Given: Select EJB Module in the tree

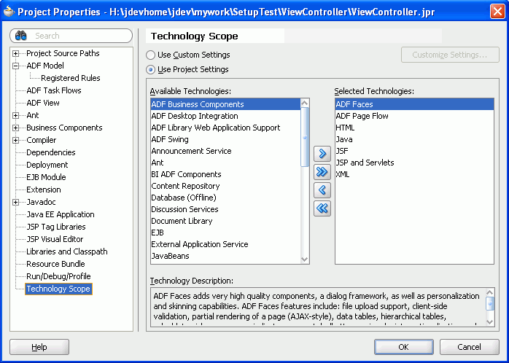Looking at the screenshot, I should 46,177.
